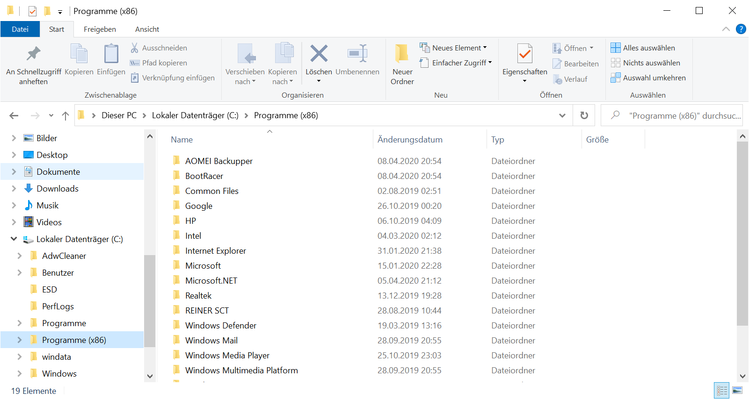Click the Programme (x86) search field
This screenshot has height=399, width=749.
tap(672, 115)
